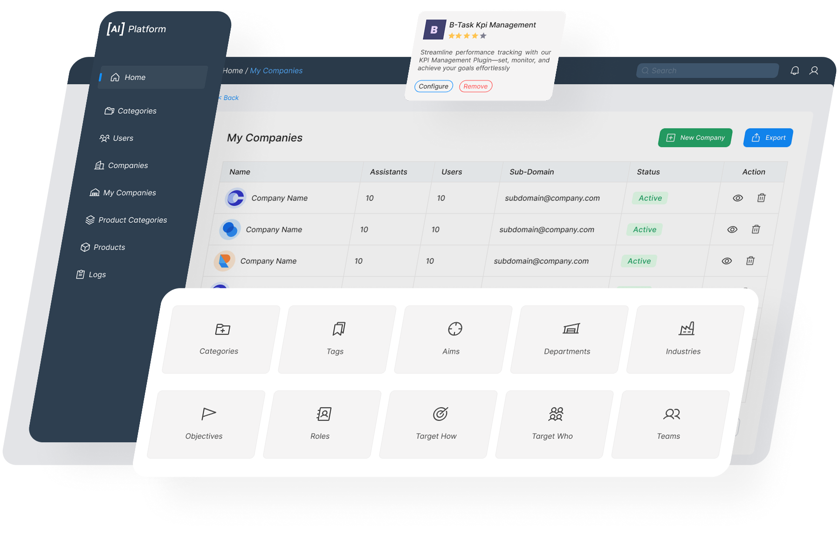Viewport: 839px width, 536px height.
Task: Click the notification bell icon
Action: pyautogui.click(x=795, y=70)
